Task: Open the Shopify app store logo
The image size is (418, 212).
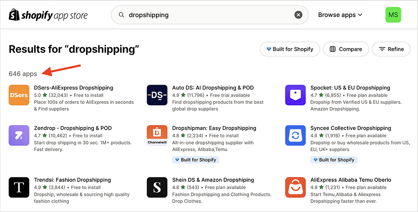Action: (48, 15)
